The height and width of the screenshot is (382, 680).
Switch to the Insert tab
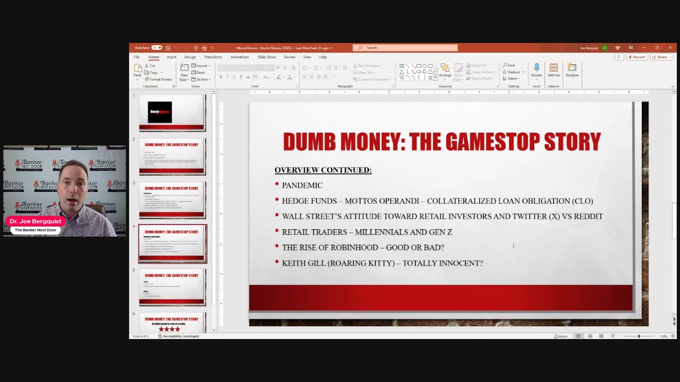point(172,57)
